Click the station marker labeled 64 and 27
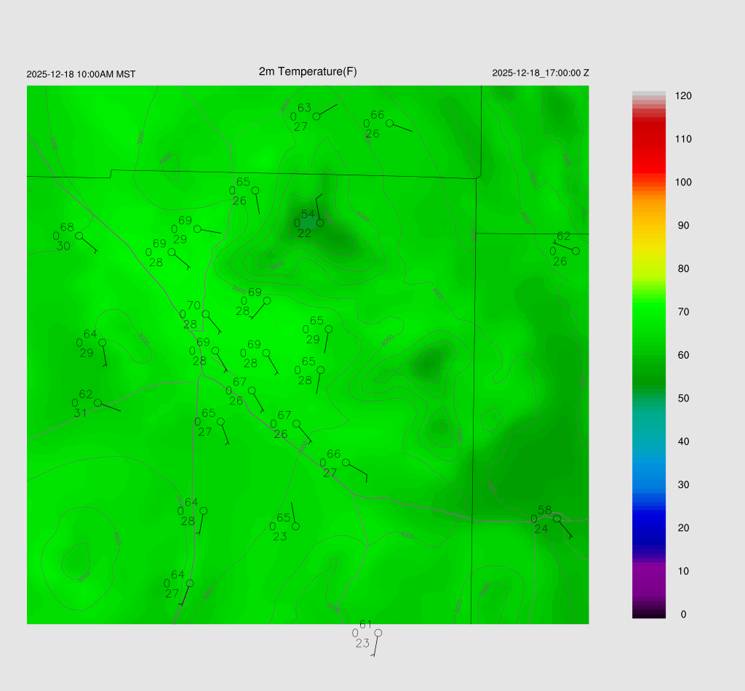The image size is (745, 691). [190, 583]
